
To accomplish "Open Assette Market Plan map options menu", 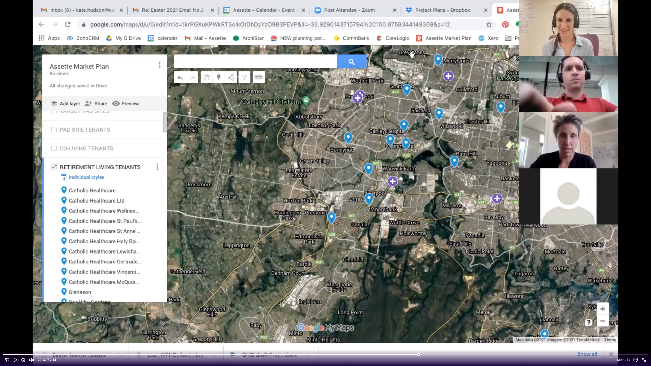I will click(160, 65).
